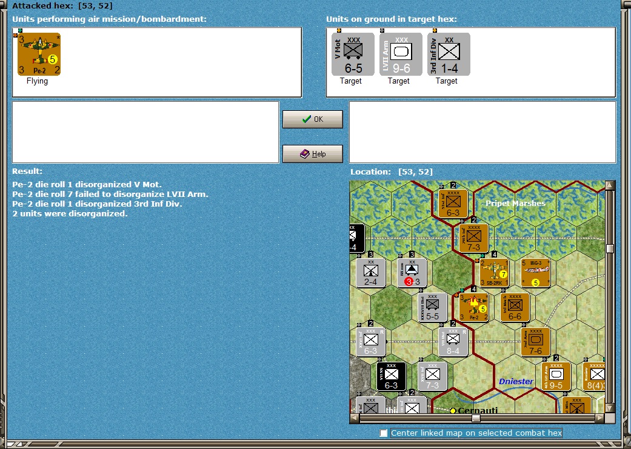The width and height of the screenshot is (631, 449).
Task: Click the MiG-3 fighter counter on map
Action: (536, 273)
